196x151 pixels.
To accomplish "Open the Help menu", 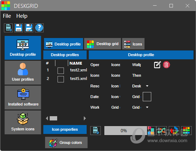I will pos(22,16).
